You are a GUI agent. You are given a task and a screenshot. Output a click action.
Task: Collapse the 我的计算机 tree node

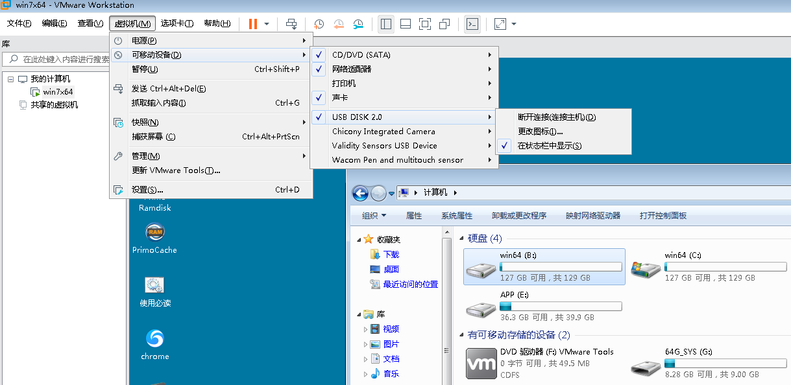pyautogui.click(x=10, y=79)
